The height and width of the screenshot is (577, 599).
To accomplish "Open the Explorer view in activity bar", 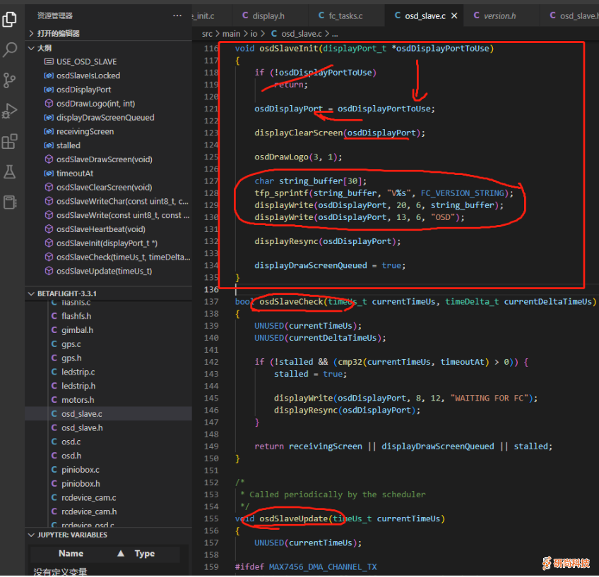I will click(x=10, y=19).
